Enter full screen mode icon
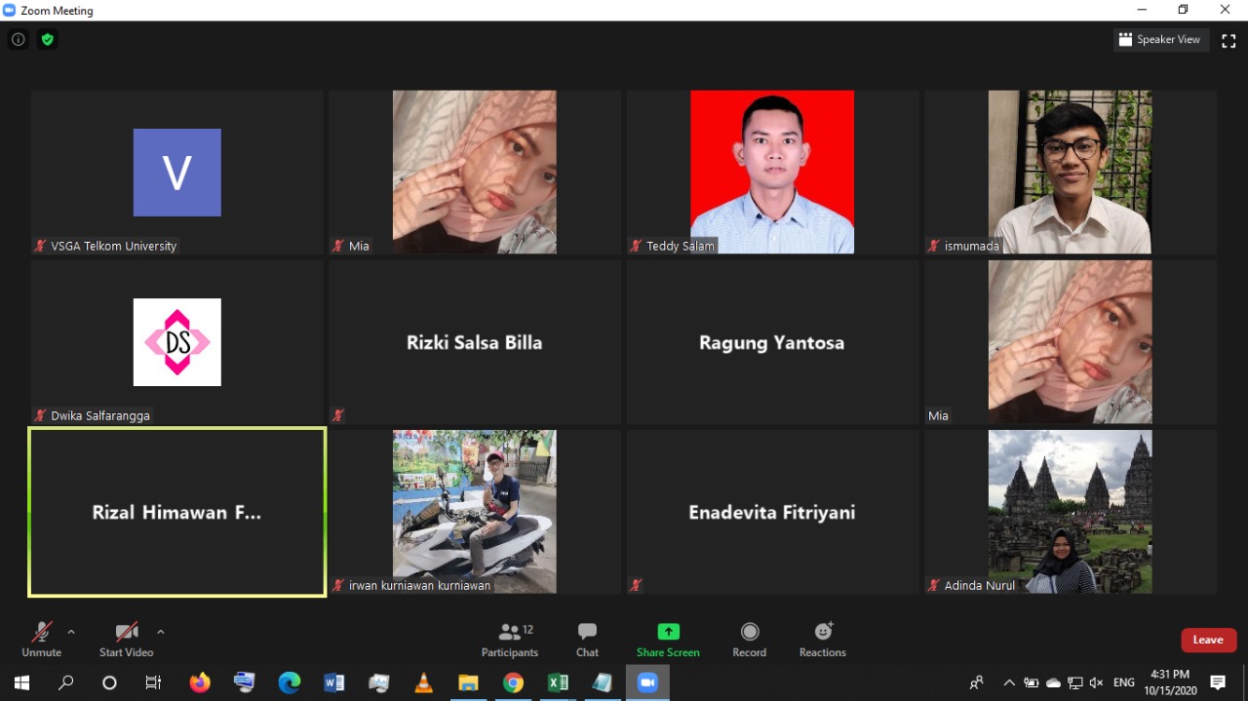 [1228, 40]
